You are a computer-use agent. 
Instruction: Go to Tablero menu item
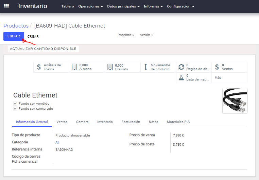(68, 6)
